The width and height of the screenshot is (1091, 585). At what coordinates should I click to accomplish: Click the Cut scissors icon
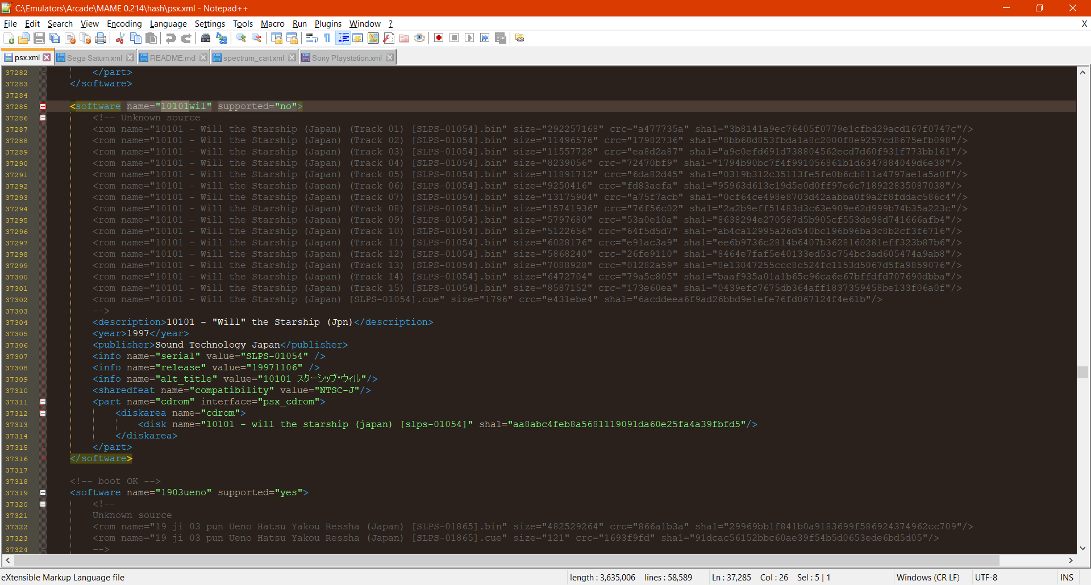coord(120,38)
